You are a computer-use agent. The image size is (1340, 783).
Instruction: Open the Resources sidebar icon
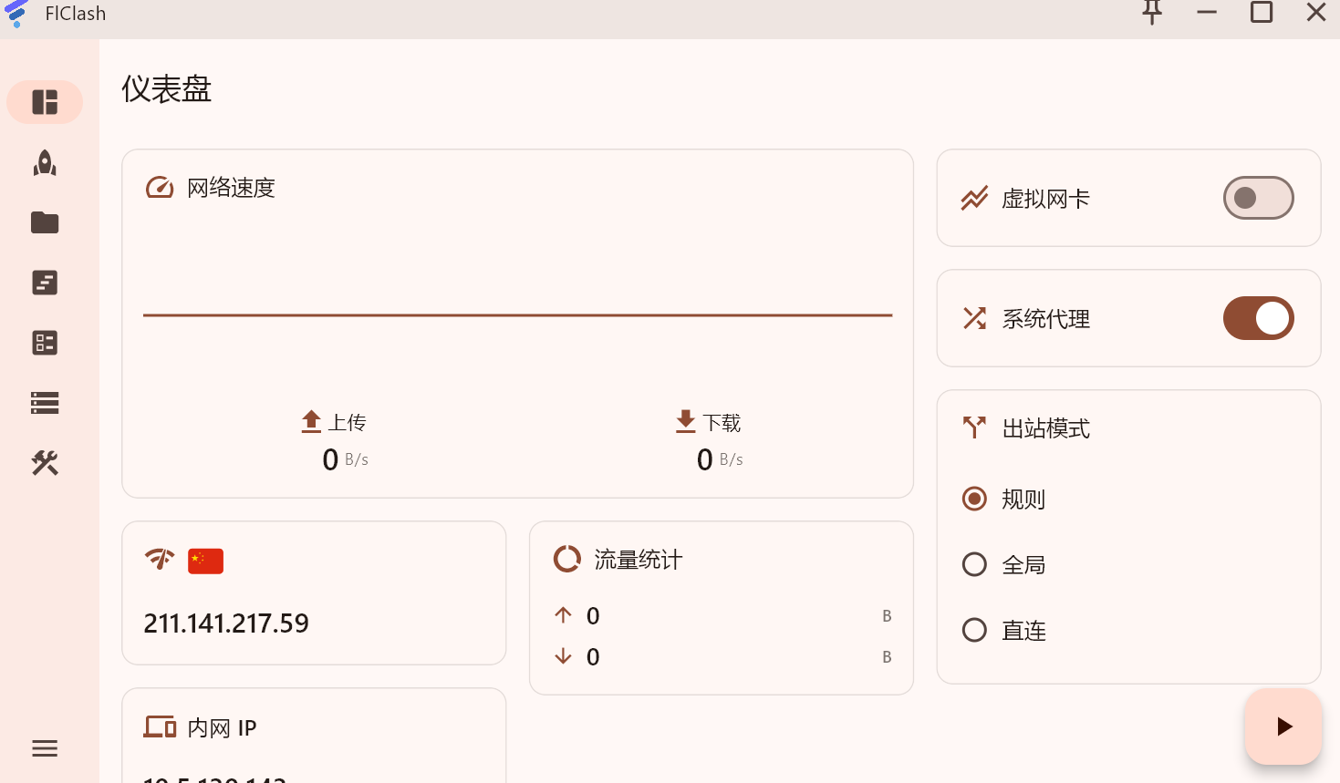point(45,403)
